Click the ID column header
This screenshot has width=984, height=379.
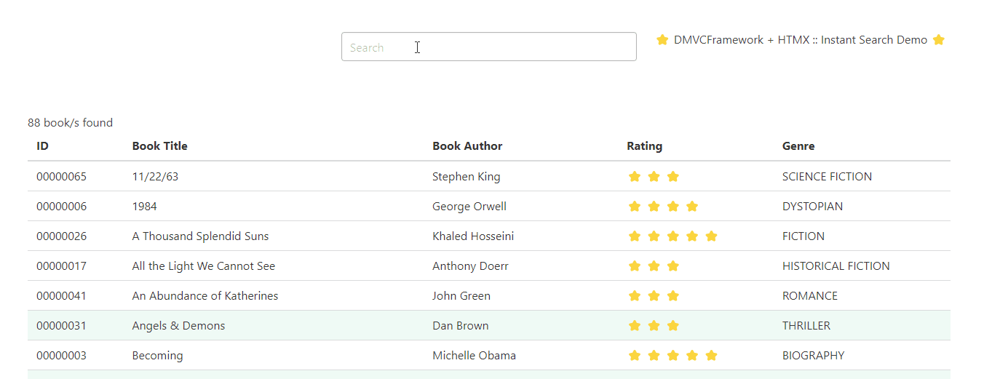coord(43,146)
